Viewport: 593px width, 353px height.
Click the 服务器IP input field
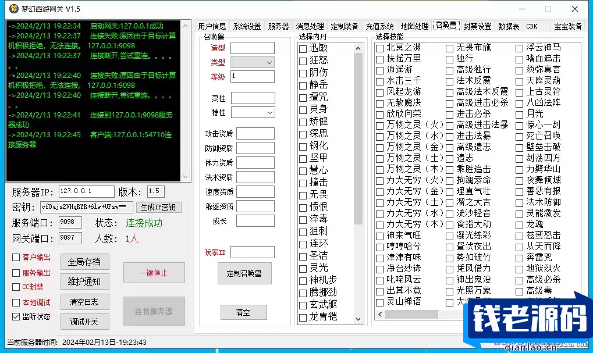(x=87, y=191)
